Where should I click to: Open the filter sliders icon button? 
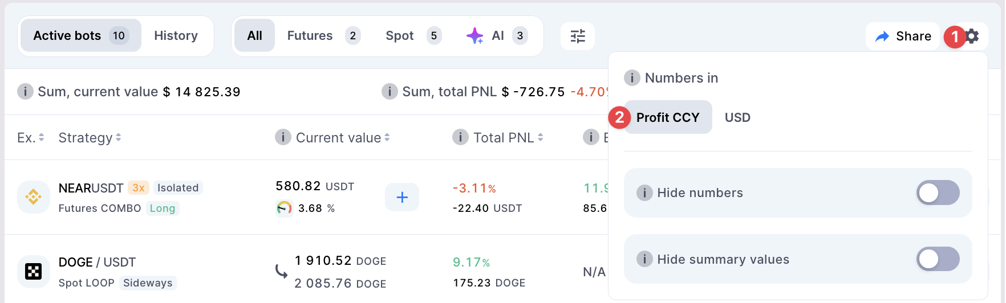click(577, 36)
